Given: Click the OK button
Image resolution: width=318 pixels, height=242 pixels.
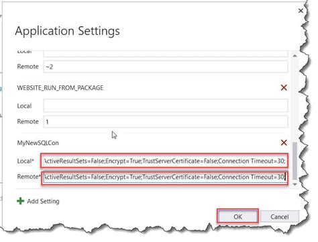Looking at the screenshot, I should click(237, 216).
